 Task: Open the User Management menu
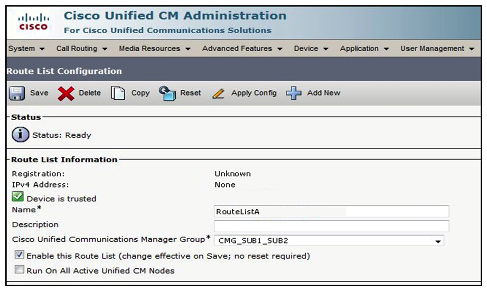437,49
